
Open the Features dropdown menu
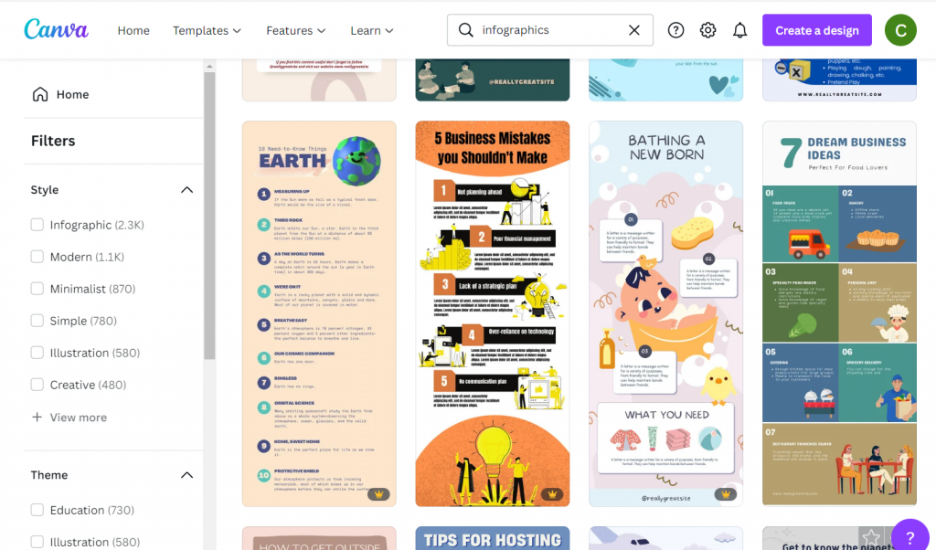click(x=295, y=30)
